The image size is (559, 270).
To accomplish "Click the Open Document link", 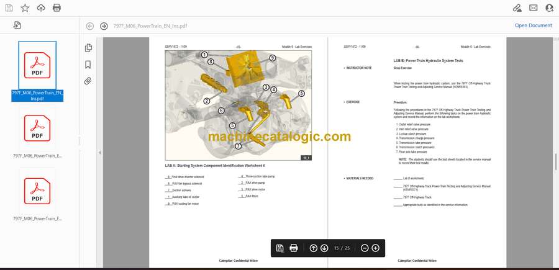I will point(533,25).
